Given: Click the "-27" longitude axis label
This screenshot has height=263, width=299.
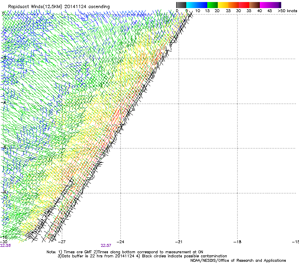Looking at the screenshot, I should click(x=62, y=242).
